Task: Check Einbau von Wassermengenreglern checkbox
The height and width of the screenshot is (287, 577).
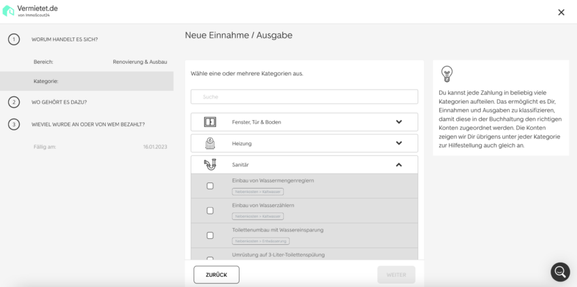Action: (x=210, y=186)
